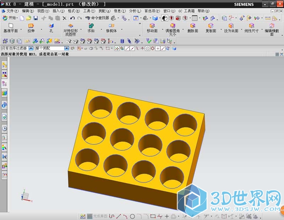Viewport: 284px width, 220px height.
Task: Open the 文件(F) File menu
Action: coord(12,11)
